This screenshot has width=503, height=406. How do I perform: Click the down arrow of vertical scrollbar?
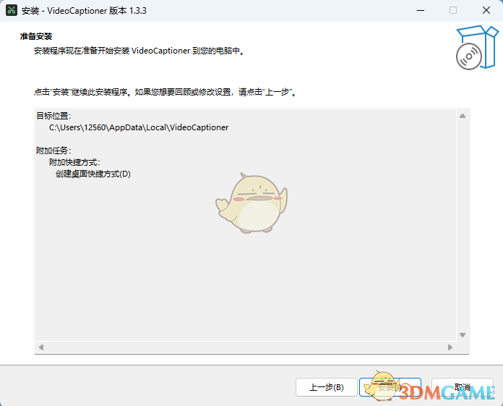click(x=463, y=336)
